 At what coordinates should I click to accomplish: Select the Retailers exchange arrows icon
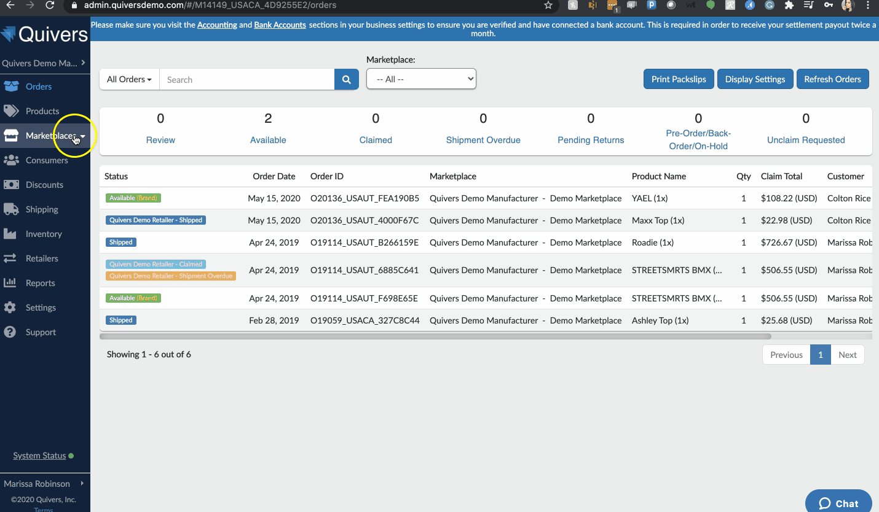[x=10, y=258]
